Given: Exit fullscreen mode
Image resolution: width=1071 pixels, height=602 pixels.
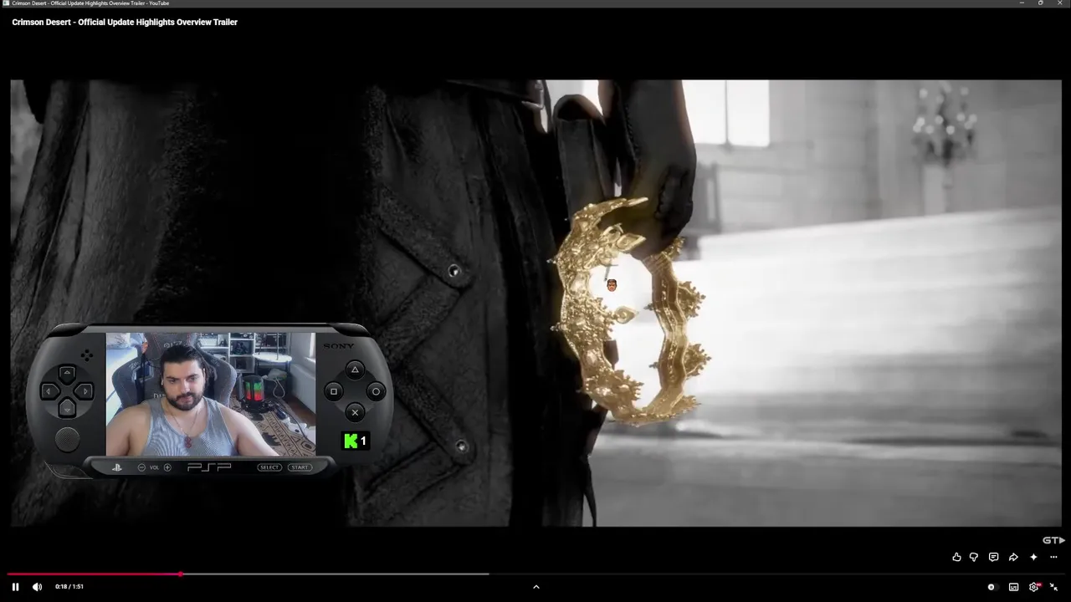Looking at the screenshot, I should click(1054, 587).
